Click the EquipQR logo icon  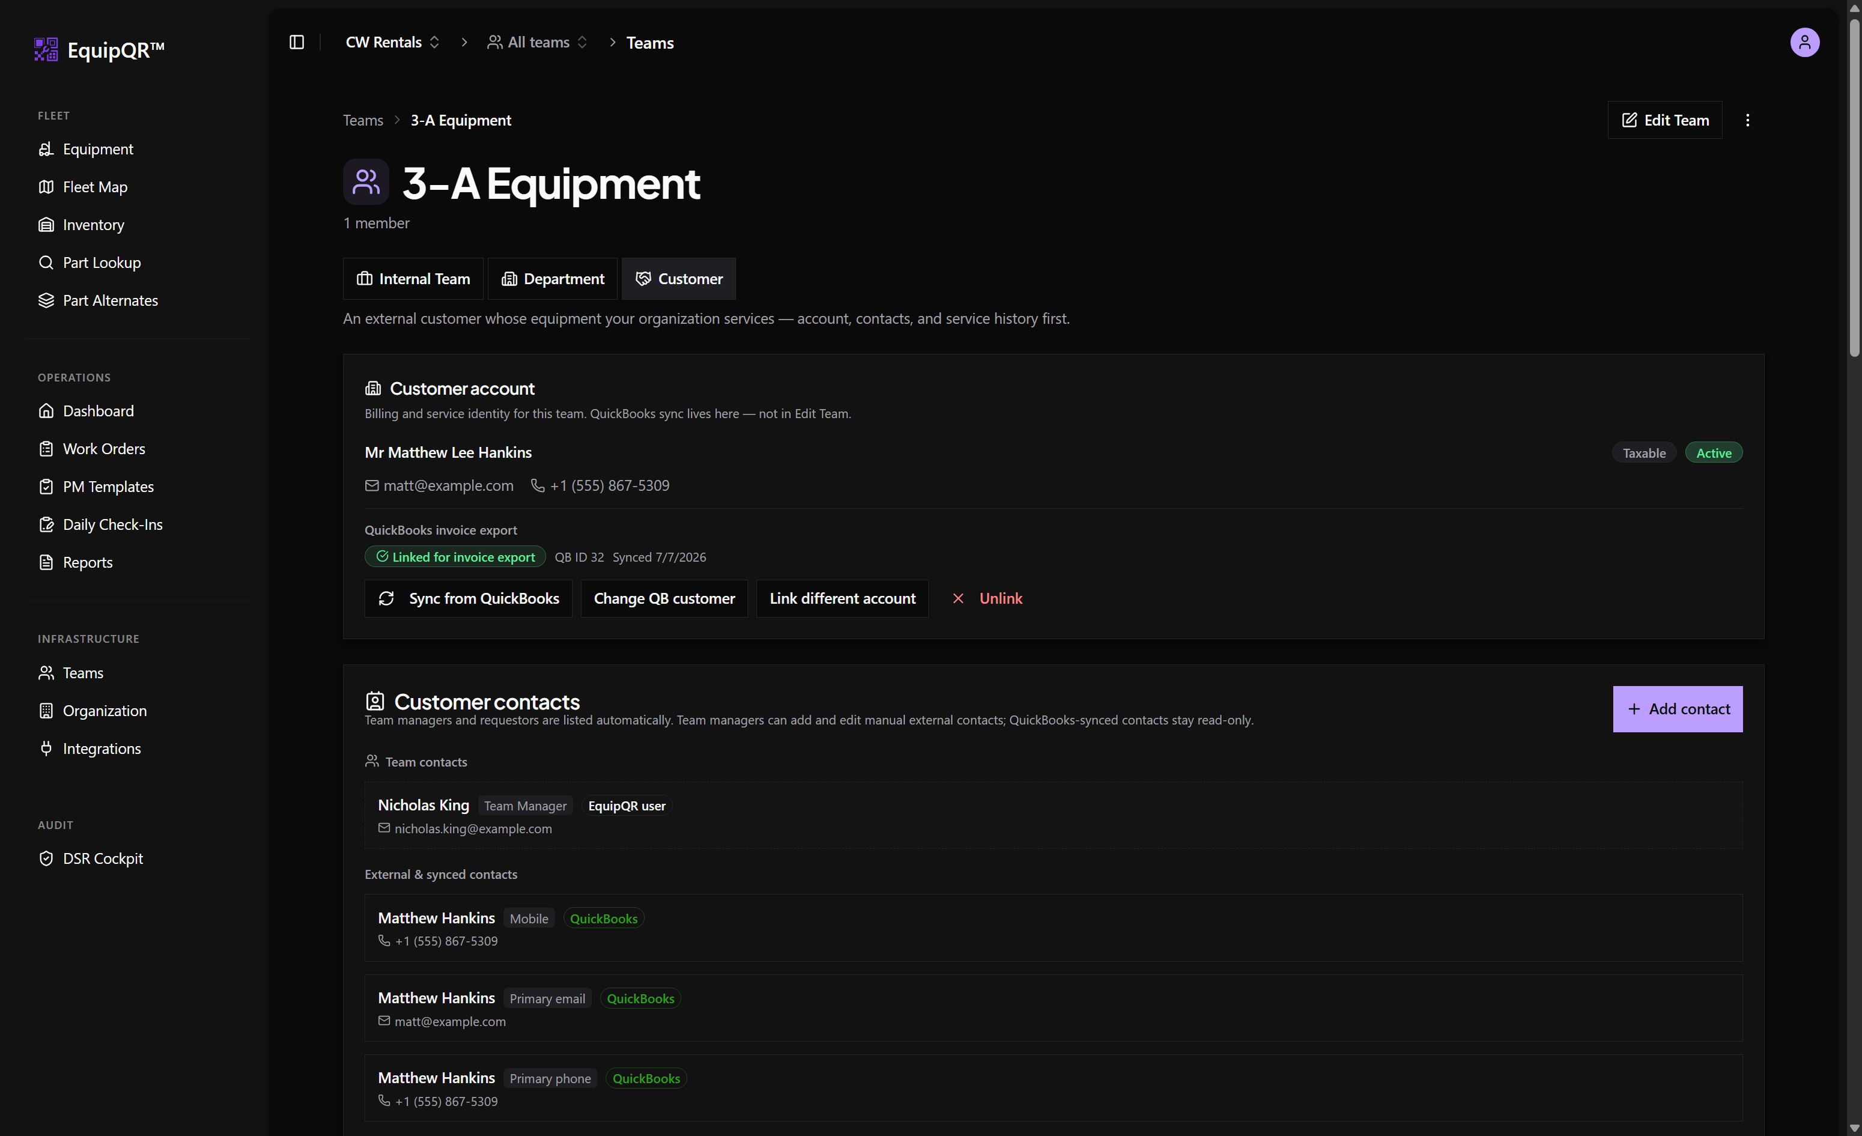pyautogui.click(x=46, y=50)
